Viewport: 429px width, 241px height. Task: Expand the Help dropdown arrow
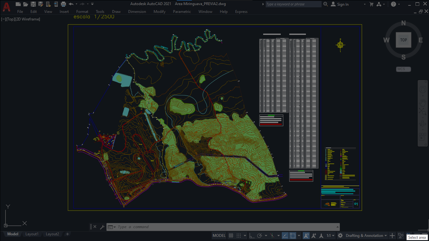(399, 4)
